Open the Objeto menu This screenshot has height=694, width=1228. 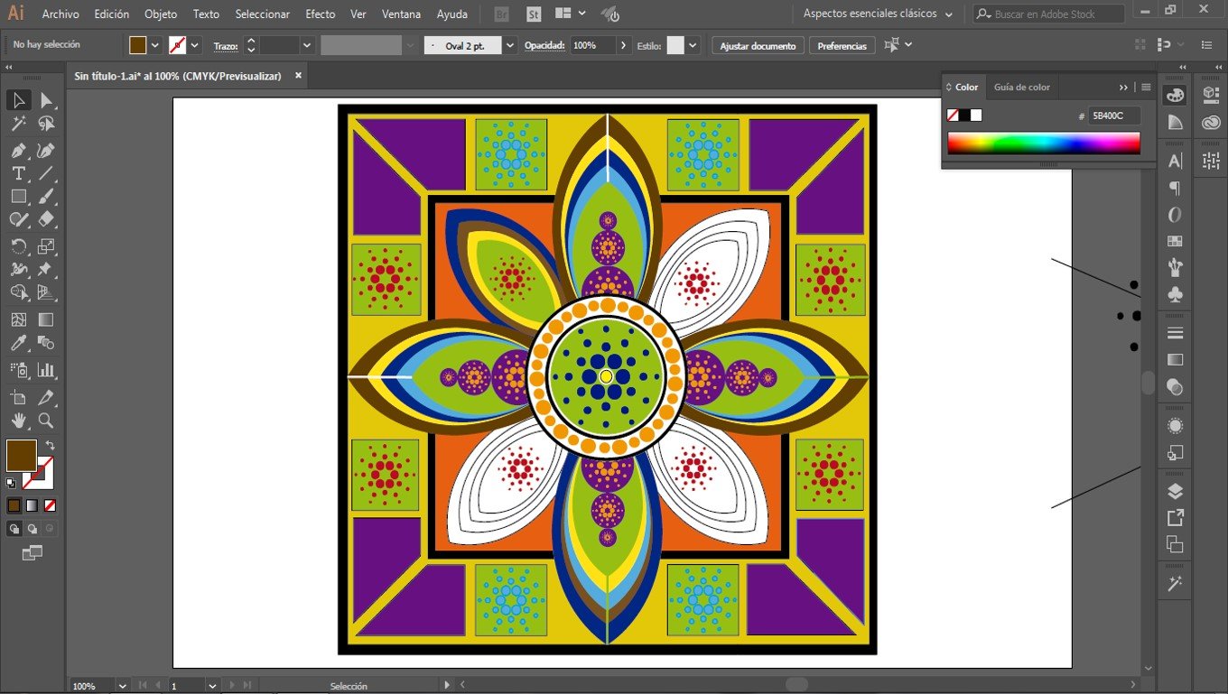click(x=161, y=14)
